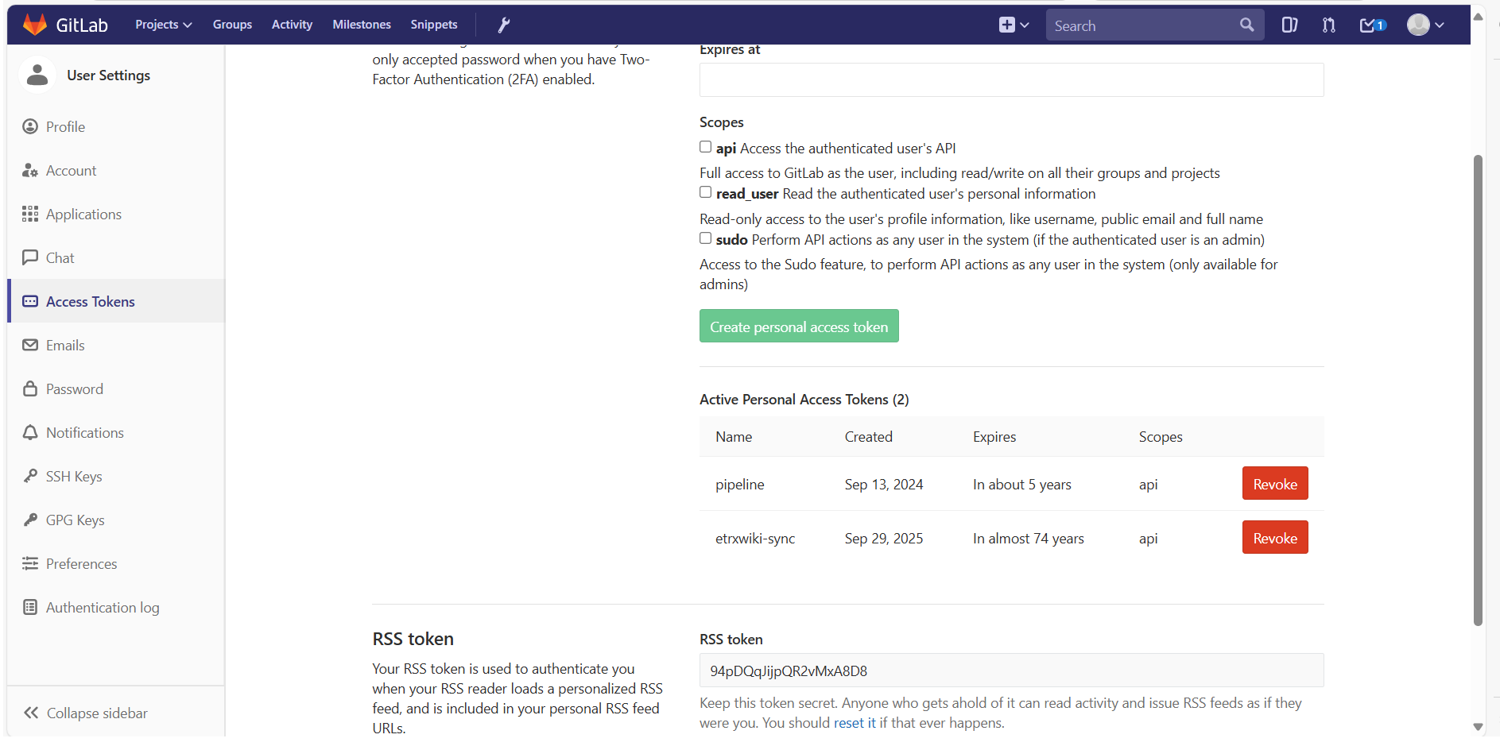Image resolution: width=1500 pixels, height=746 pixels.
Task: Enable the api scope checkbox
Action: click(705, 147)
